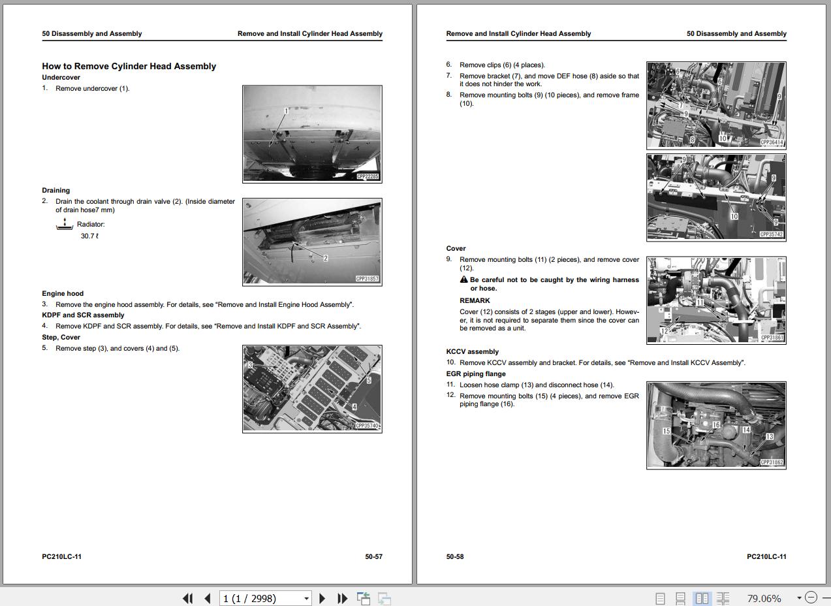Click the "How to Remove Cylinder Head Assembly" heading
Viewport: 831px width, 606px height.
click(x=129, y=66)
